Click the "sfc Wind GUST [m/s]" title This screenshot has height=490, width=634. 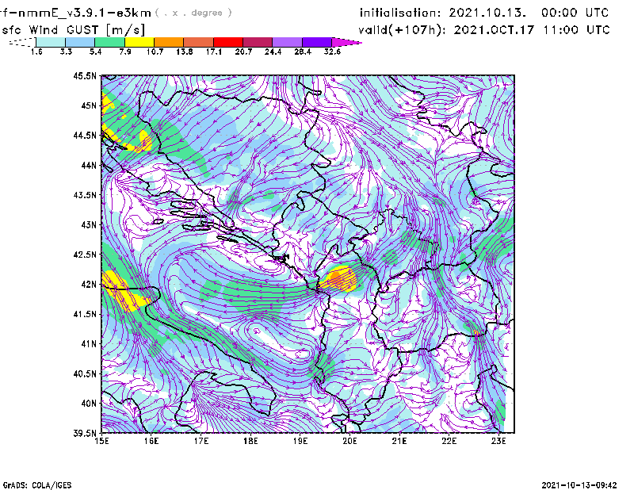point(73,29)
